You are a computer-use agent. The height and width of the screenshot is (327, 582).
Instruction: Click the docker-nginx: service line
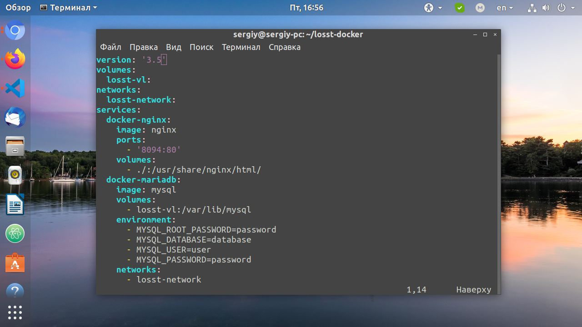(x=138, y=120)
